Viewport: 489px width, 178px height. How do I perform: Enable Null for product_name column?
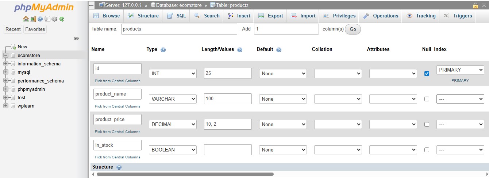(427, 99)
